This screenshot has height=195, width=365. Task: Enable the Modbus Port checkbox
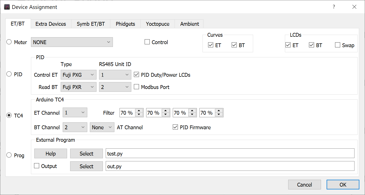[x=136, y=87]
